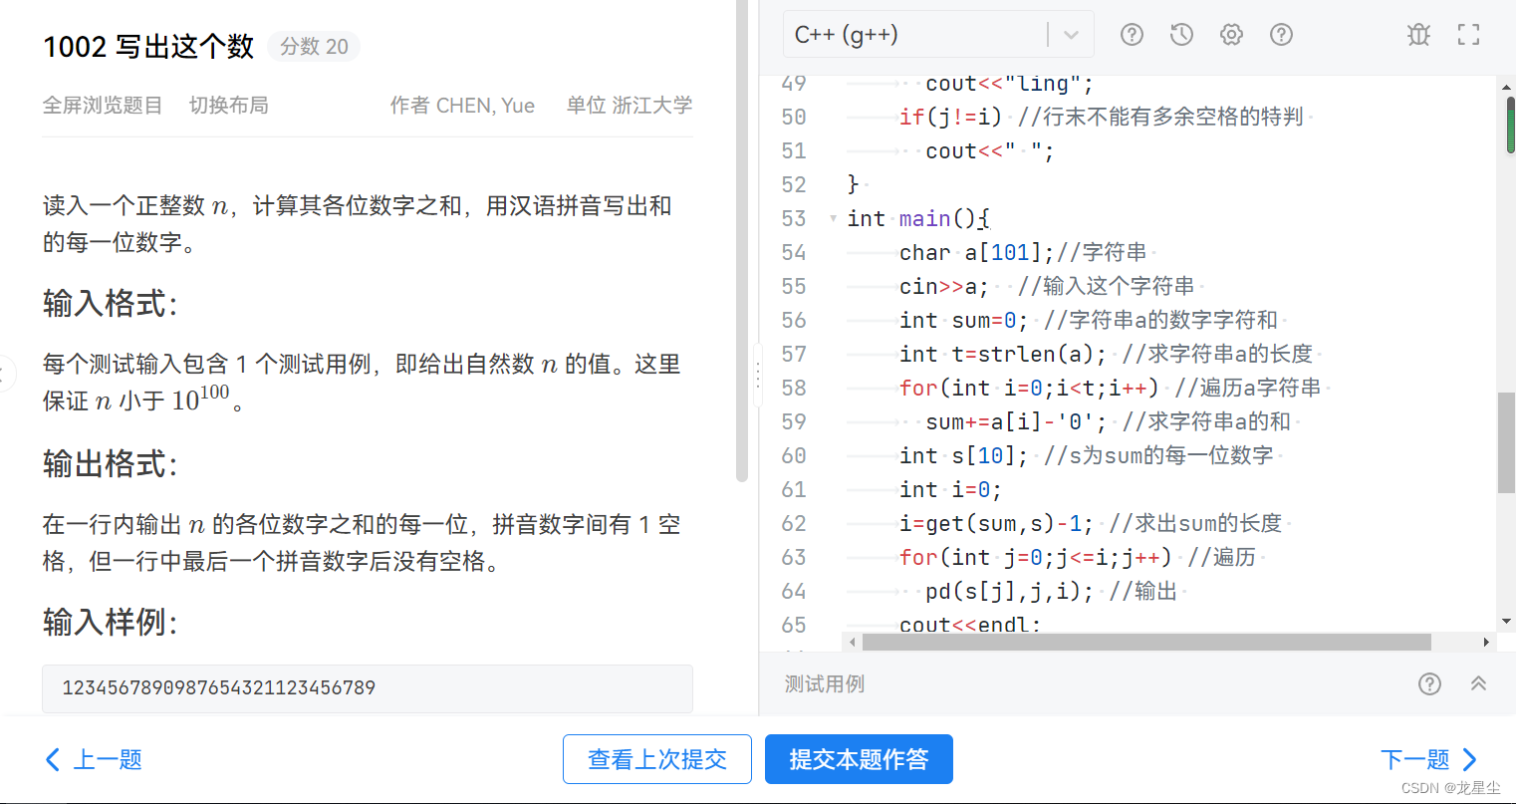
Task: Click the editor horizontal scrollbar thumb
Action: [x=1146, y=642]
